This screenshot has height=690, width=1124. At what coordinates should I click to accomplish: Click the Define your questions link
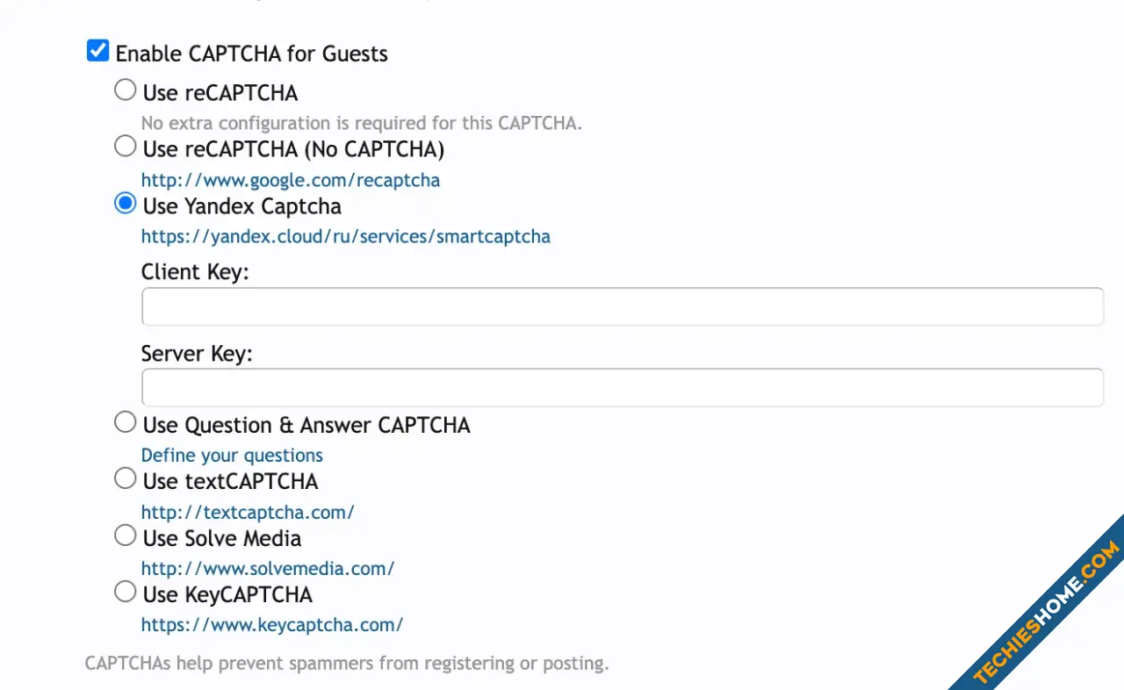click(232, 455)
